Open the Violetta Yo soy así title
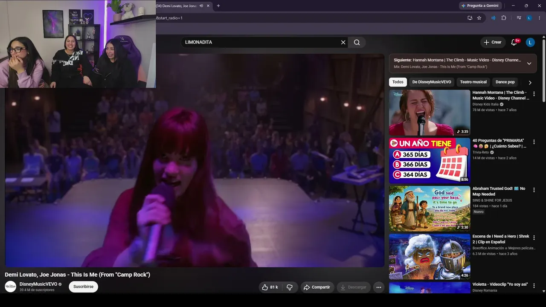 tap(500, 284)
